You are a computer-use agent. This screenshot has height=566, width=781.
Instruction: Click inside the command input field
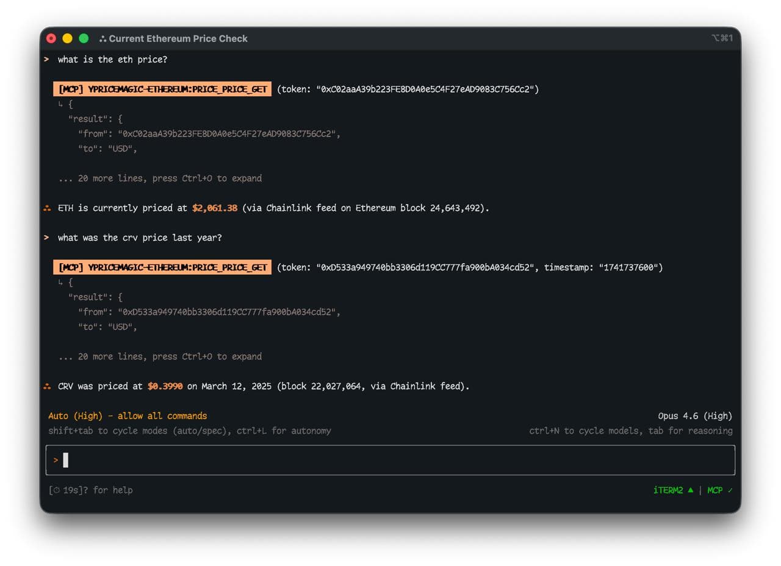click(244, 460)
